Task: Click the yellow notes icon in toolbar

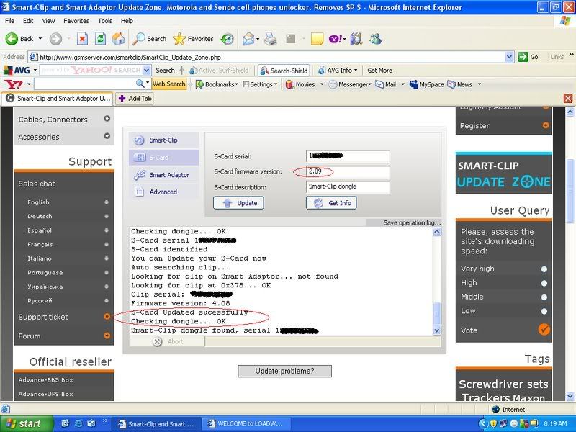Action: tap(317, 39)
